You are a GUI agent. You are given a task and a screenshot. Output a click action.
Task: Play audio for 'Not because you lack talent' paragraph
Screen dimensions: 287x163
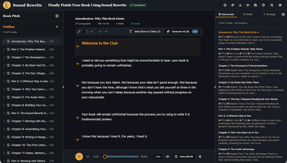click(x=77, y=86)
